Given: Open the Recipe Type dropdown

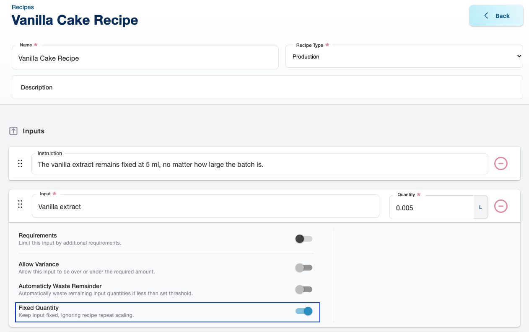Looking at the screenshot, I should 404,56.
